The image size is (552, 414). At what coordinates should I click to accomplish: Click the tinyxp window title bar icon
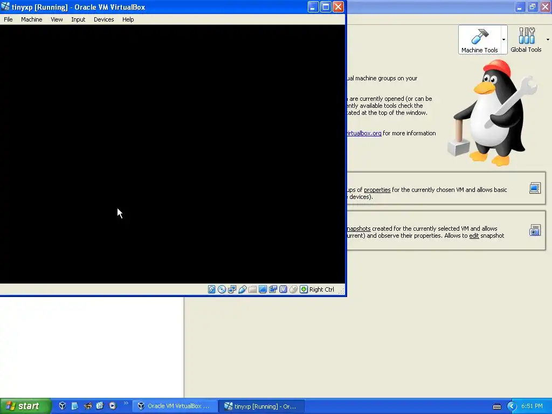[x=5, y=6]
